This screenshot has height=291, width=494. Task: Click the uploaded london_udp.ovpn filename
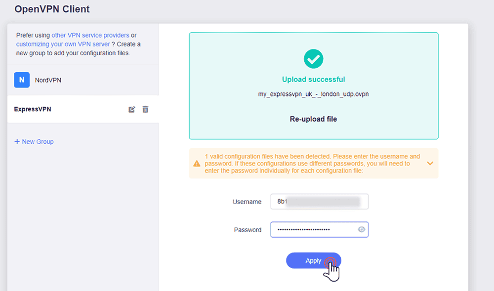(314, 94)
